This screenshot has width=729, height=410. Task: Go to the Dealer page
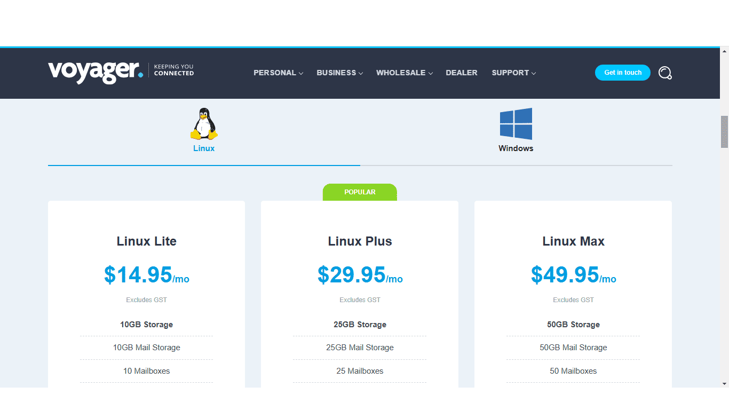point(462,73)
